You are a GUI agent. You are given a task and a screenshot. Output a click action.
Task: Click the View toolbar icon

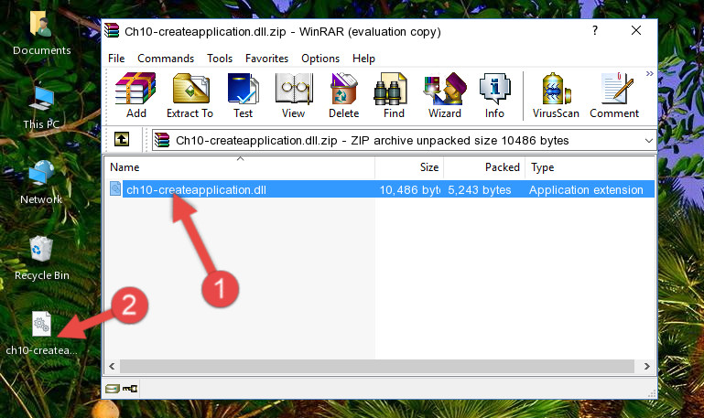click(x=294, y=95)
